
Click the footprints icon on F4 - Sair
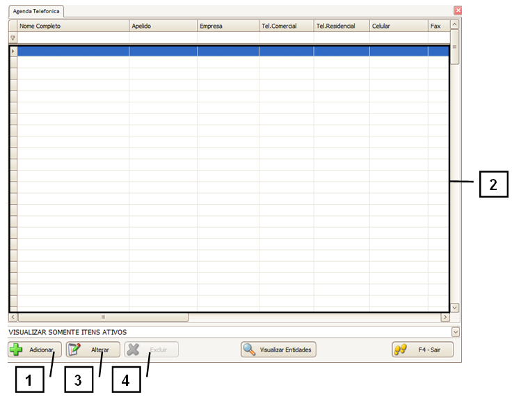click(401, 350)
